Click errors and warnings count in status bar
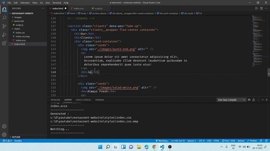 click(x=7, y=141)
